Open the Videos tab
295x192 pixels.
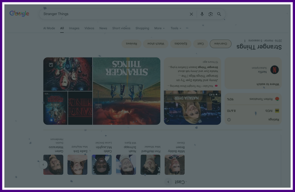pos(89,28)
